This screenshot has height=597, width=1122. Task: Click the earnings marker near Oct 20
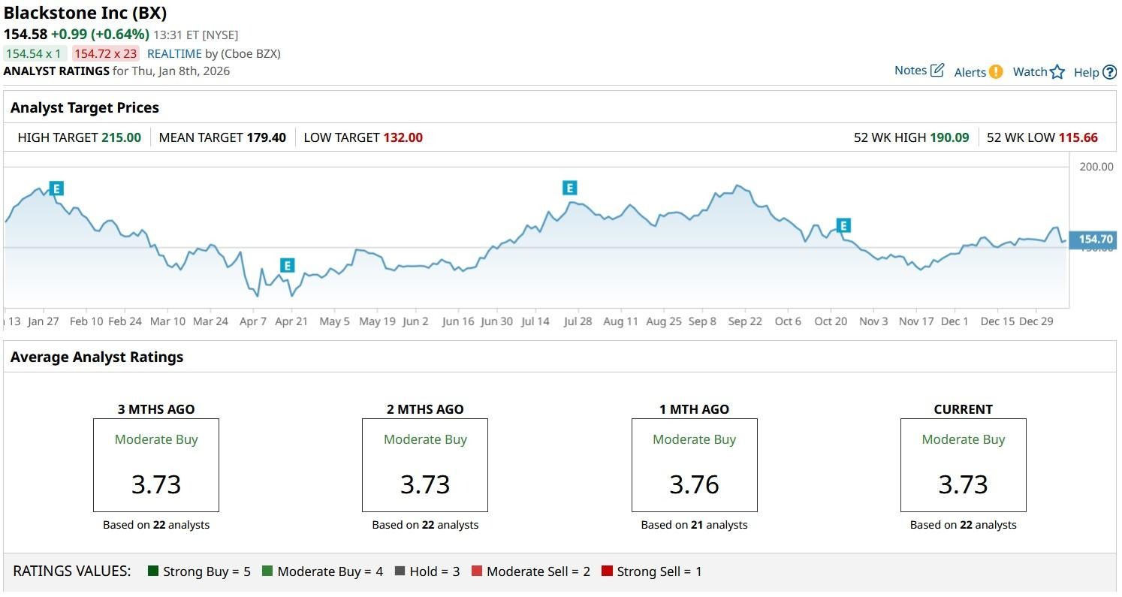pos(843,225)
